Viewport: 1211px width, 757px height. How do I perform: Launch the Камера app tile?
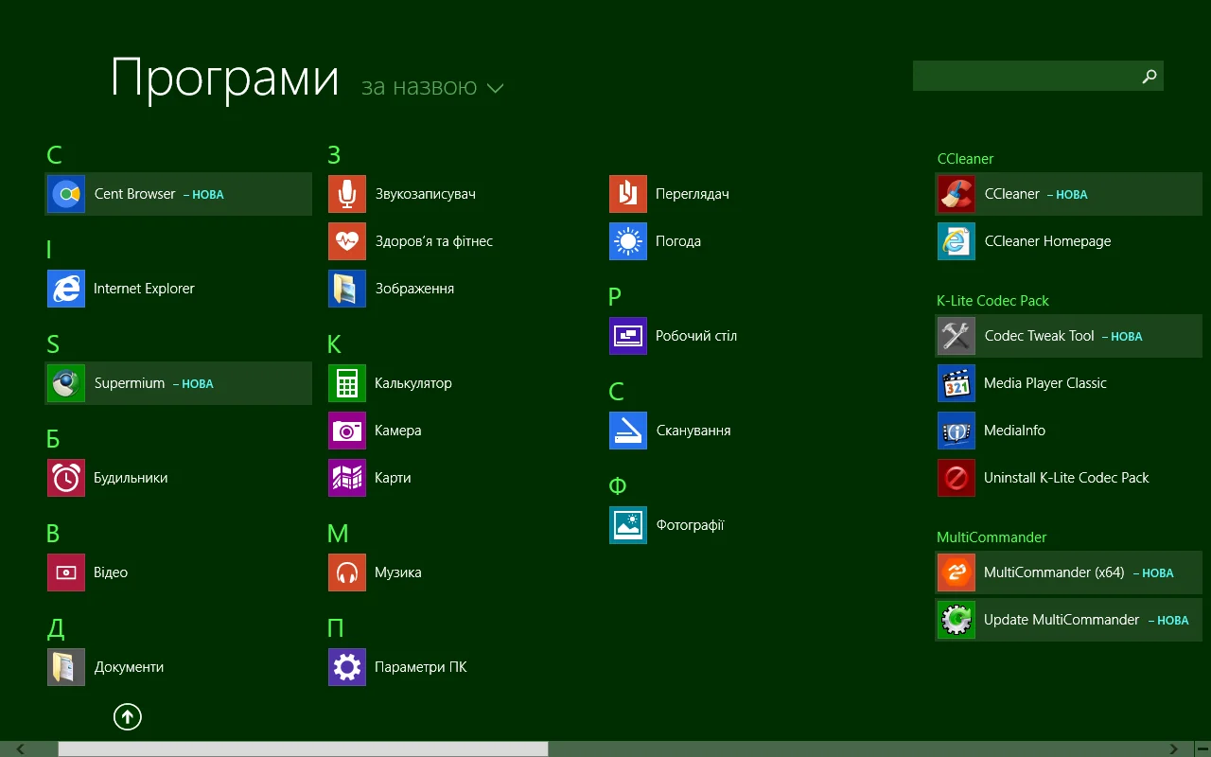tap(347, 431)
